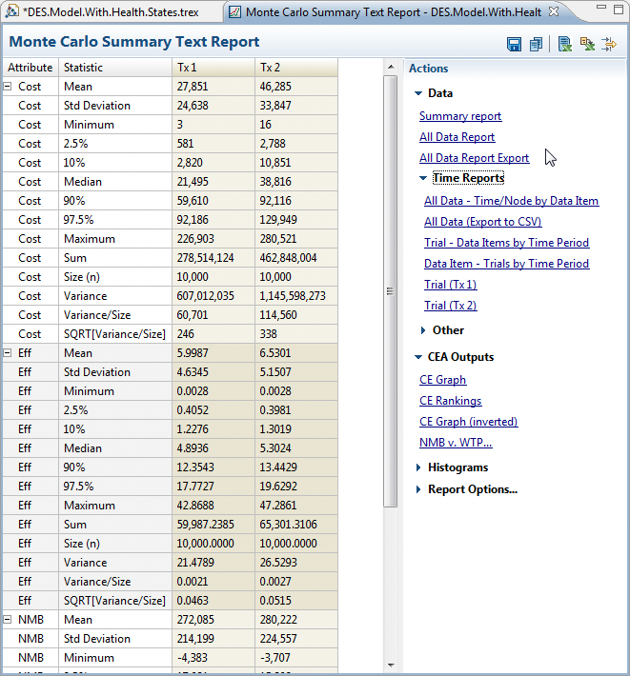The image size is (630, 676).
Task: Click the Tx 2 column header
Action: tap(296, 68)
